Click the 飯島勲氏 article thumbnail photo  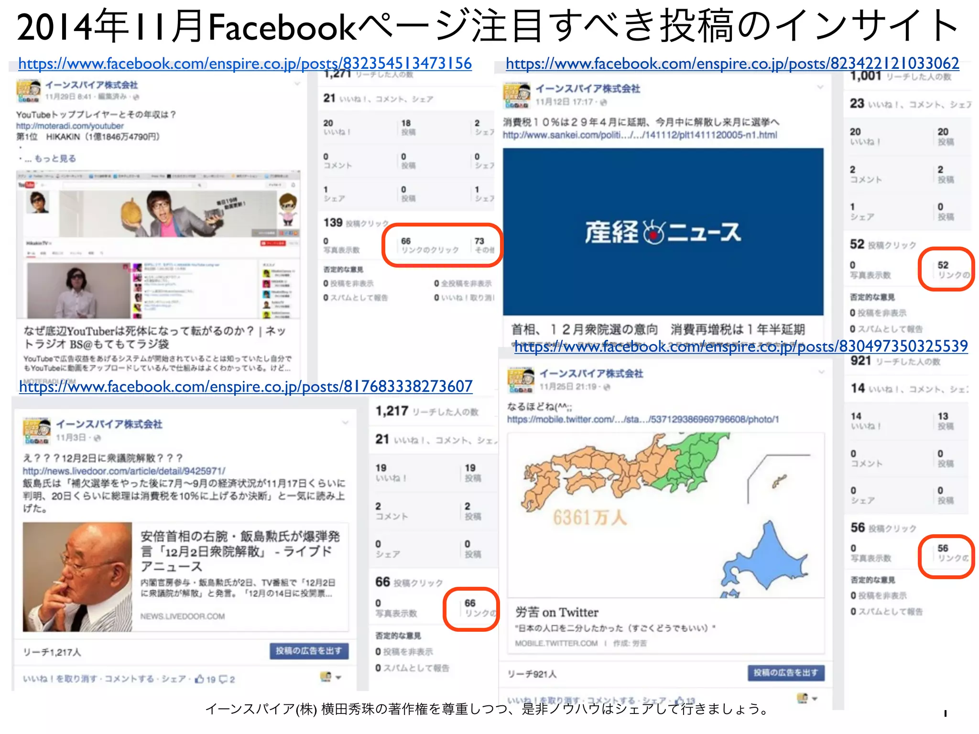77,577
